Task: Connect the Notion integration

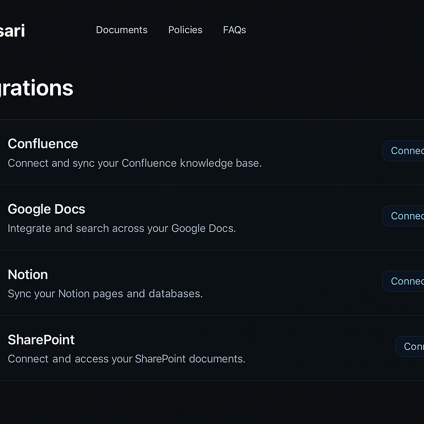Action: coord(404,281)
